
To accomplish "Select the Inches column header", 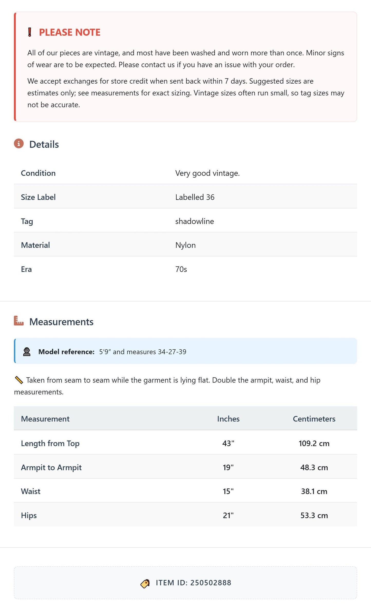I will click(x=228, y=419).
